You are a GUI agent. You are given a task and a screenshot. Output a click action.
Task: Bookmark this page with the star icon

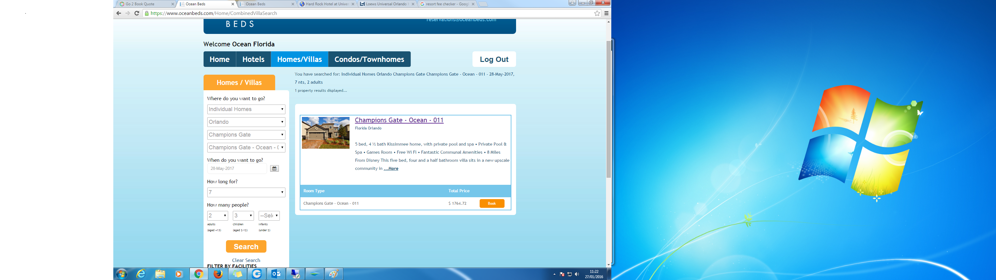click(x=597, y=13)
